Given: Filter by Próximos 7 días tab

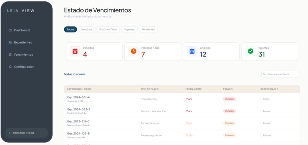Looking at the screenshot, I should pos(108,29).
